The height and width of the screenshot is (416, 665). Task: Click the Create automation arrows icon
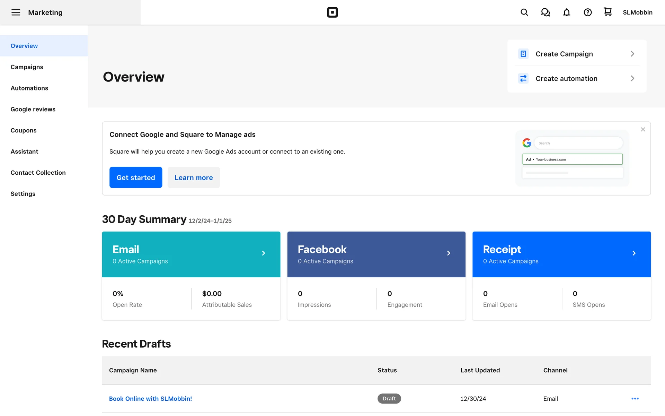(x=523, y=79)
